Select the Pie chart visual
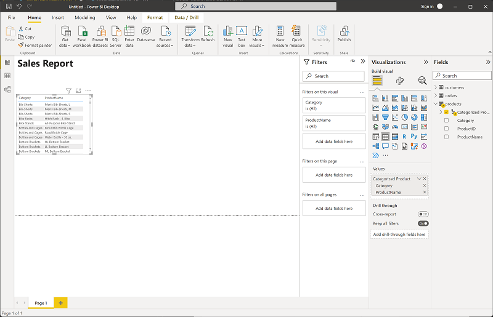 [405, 118]
